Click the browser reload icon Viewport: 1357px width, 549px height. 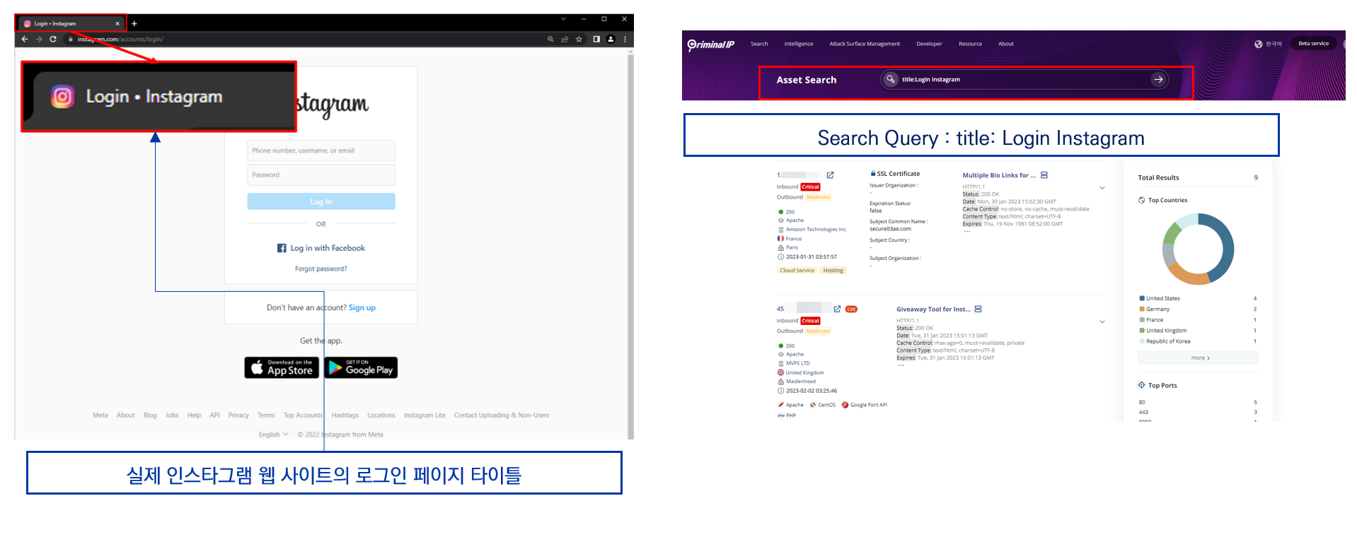[x=53, y=40]
